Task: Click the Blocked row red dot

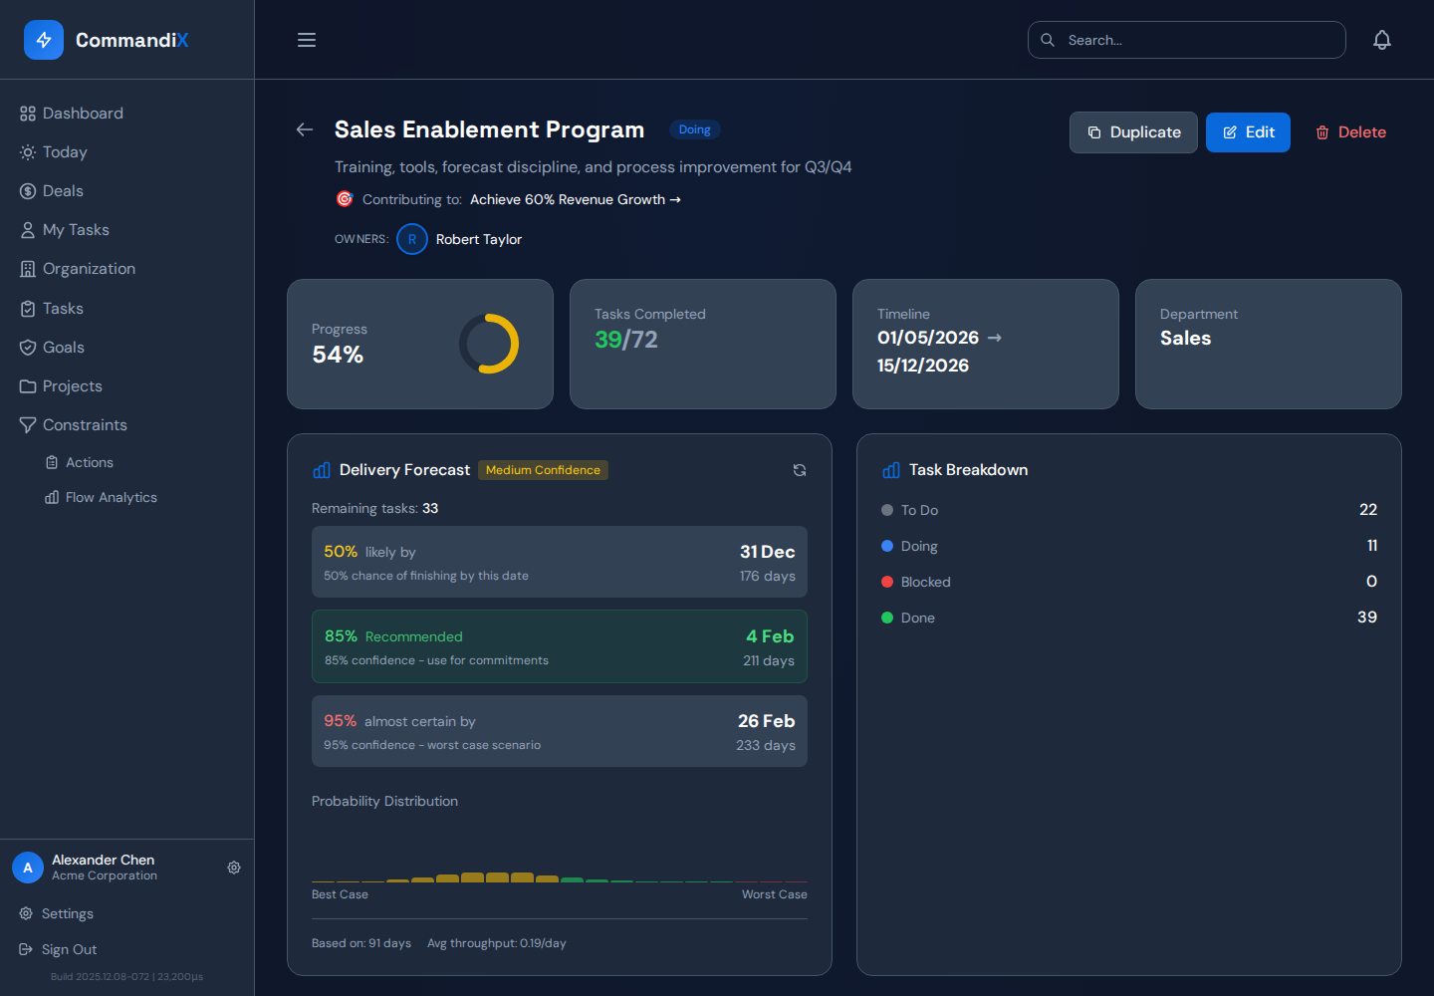Action: click(x=887, y=582)
